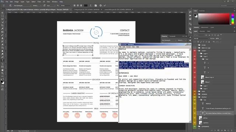236x132 pixels.
Task: Toggle Quick Mask mode icon
Action: [x=2, y=86]
